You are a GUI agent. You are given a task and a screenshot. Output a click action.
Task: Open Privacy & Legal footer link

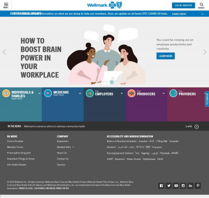coord(26,188)
